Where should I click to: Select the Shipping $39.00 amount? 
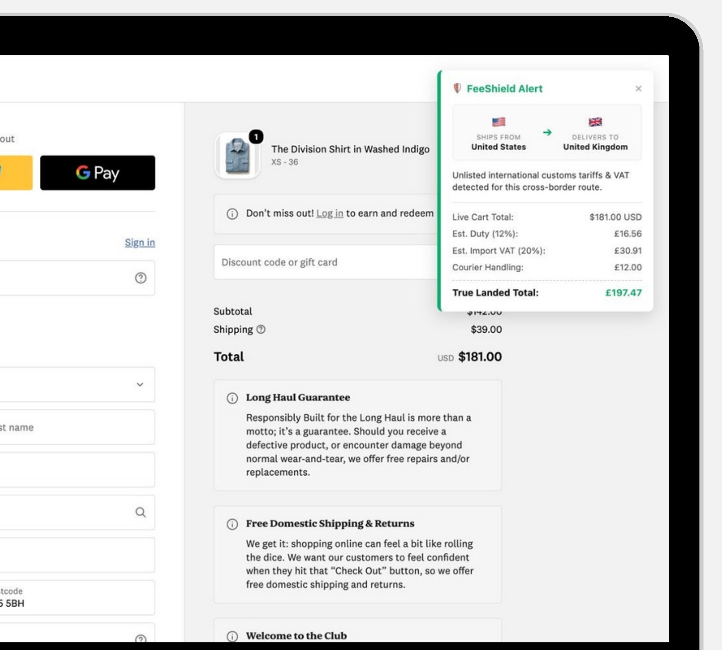pyautogui.click(x=486, y=330)
